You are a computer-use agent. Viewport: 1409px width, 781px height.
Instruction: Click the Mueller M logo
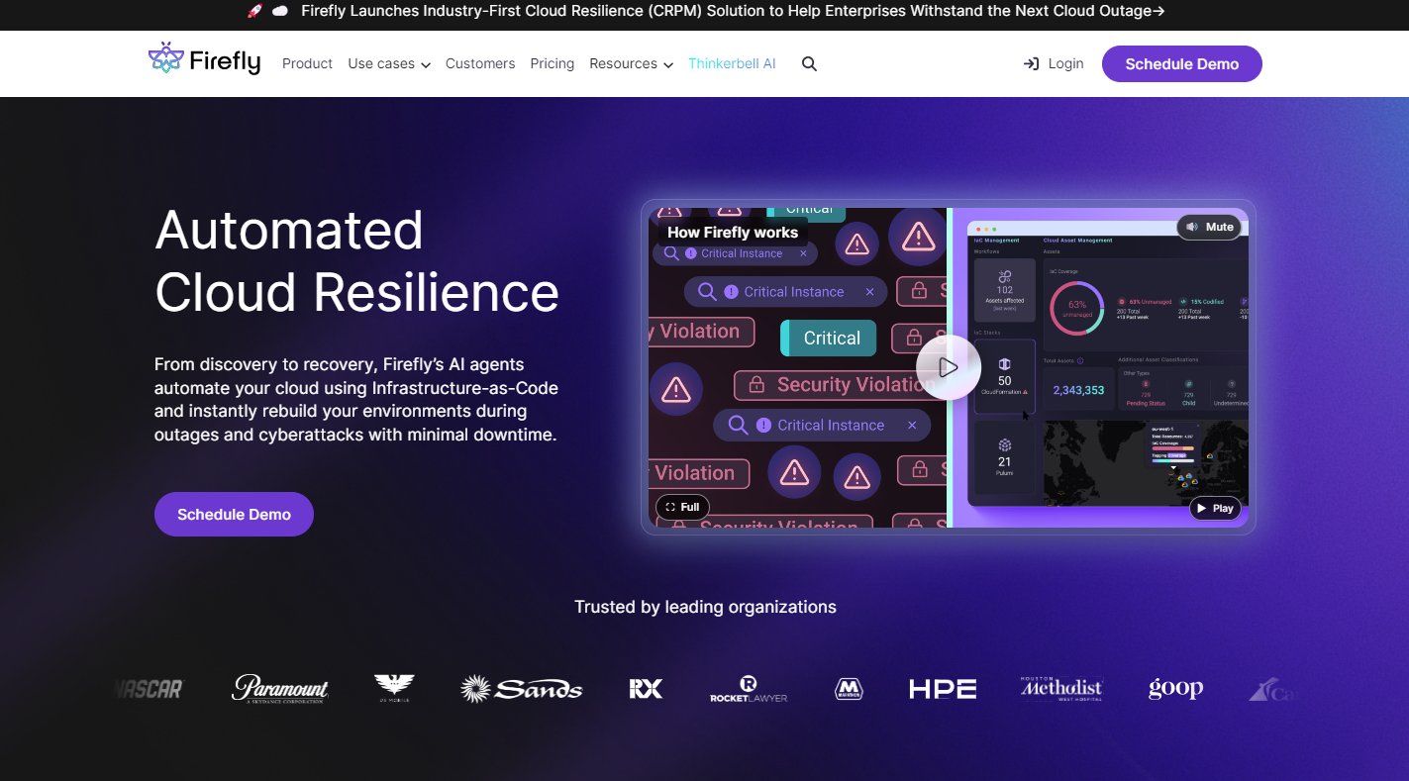pyautogui.click(x=849, y=689)
